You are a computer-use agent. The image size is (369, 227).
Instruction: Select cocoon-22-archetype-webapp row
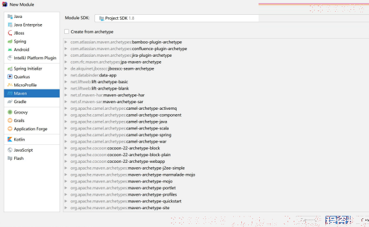coord(216,162)
